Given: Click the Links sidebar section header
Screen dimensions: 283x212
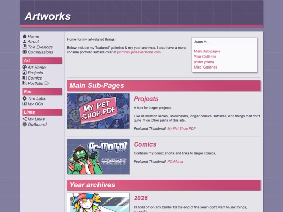Looking at the screenshot, I should tap(42, 112).
